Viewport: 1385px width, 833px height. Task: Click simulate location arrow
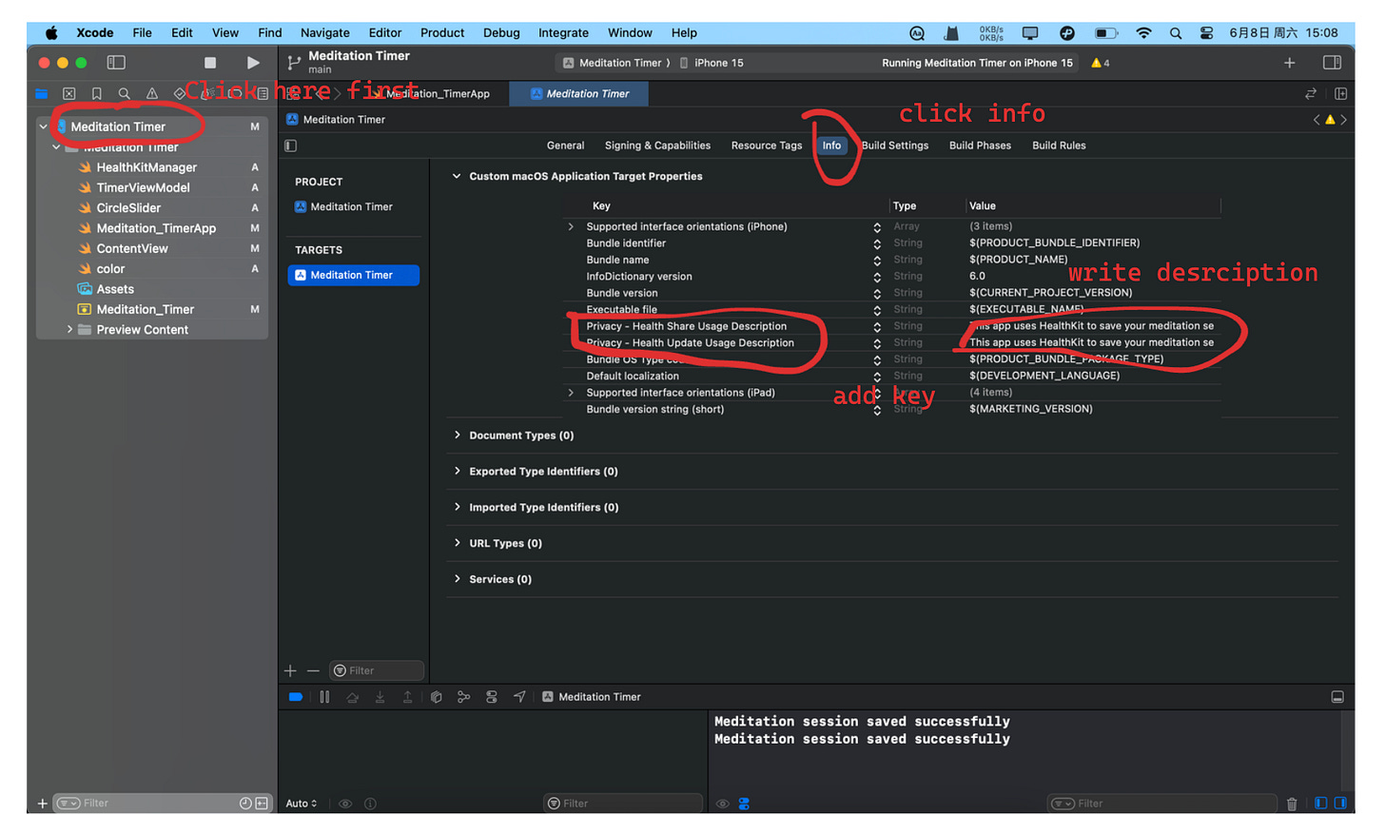pyautogui.click(x=519, y=697)
